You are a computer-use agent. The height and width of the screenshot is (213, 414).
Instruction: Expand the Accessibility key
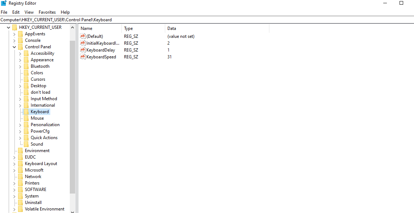pyautogui.click(x=20, y=53)
